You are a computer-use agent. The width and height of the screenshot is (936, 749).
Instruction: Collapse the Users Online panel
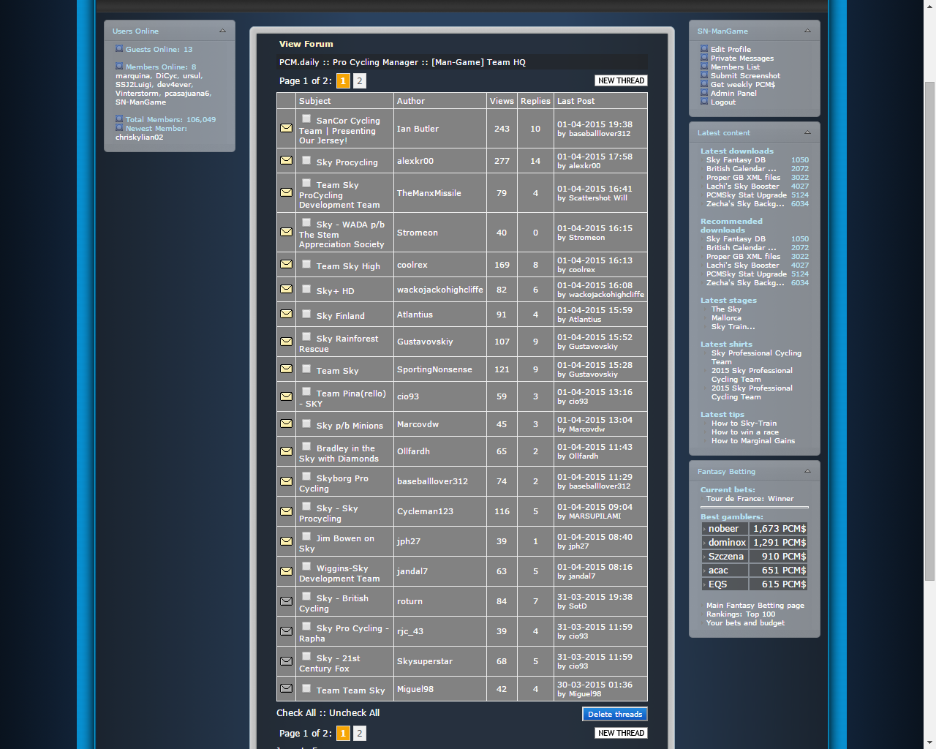tap(222, 31)
